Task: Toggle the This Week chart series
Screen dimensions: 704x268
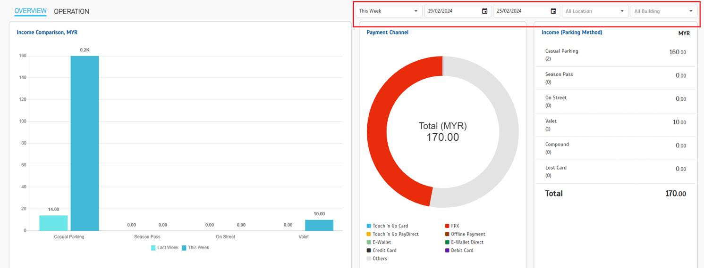Action: click(x=195, y=248)
